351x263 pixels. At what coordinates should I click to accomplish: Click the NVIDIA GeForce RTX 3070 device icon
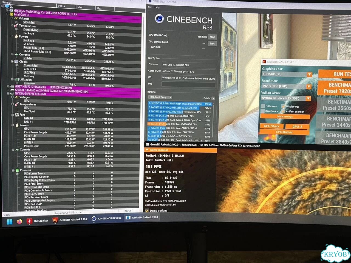(x=12, y=94)
